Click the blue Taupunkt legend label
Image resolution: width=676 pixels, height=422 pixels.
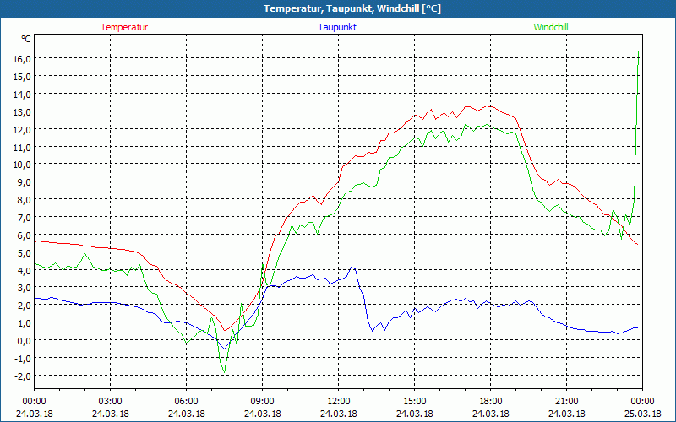coord(337,27)
